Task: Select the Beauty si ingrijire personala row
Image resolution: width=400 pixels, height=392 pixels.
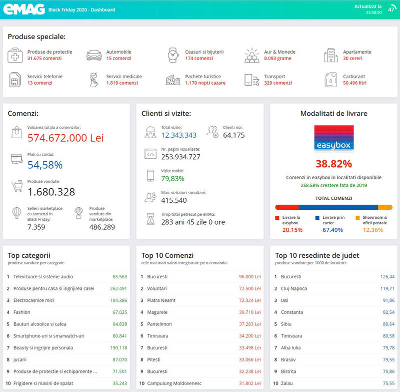Action: (x=66, y=348)
